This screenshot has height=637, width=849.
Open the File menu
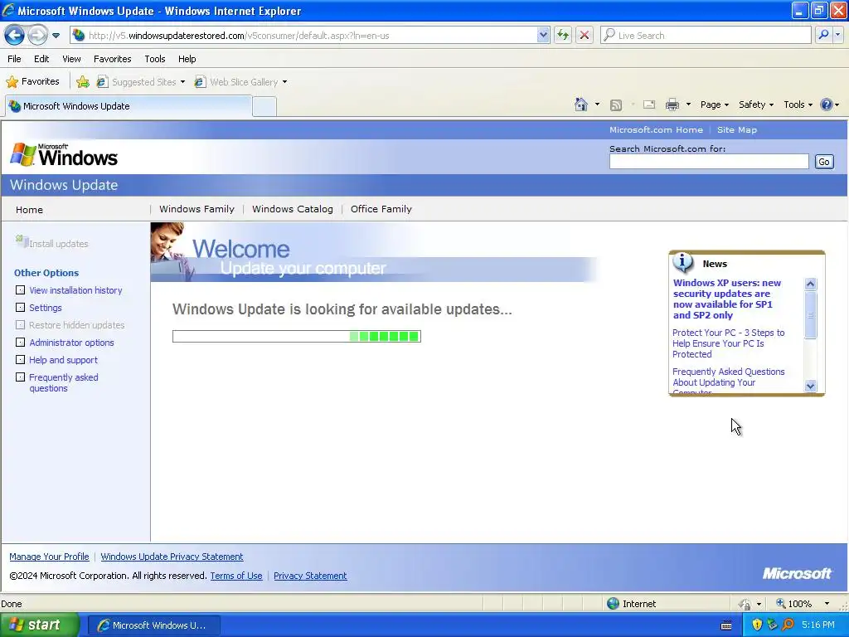click(15, 59)
